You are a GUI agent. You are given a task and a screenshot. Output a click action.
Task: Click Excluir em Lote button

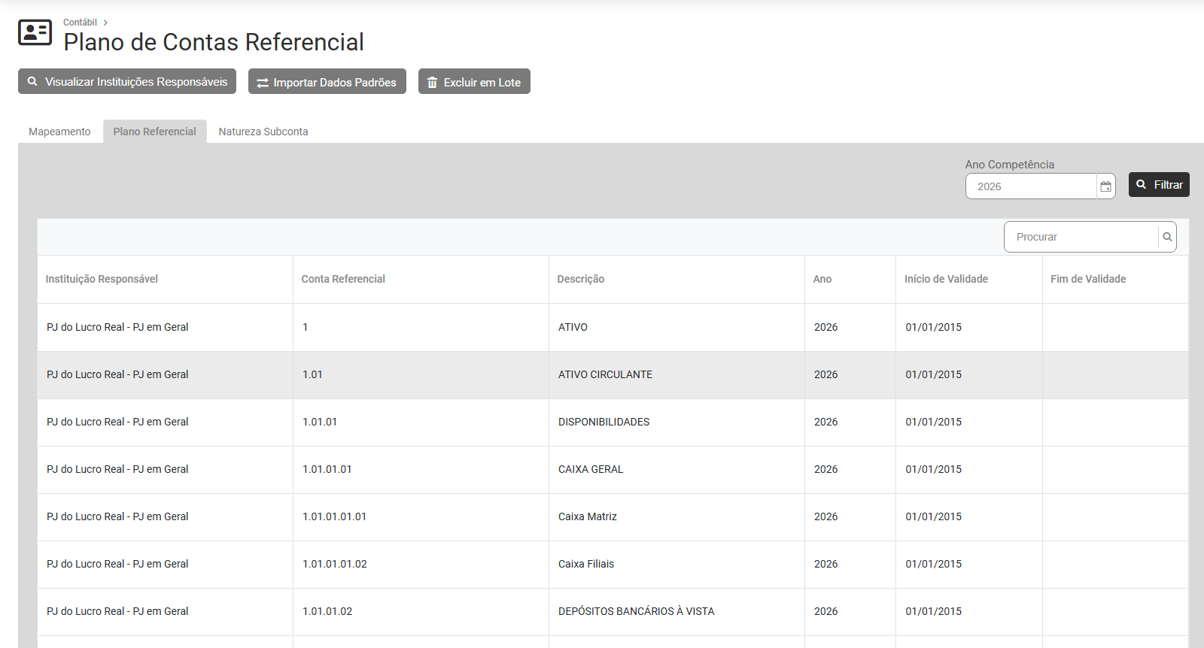pyautogui.click(x=474, y=82)
